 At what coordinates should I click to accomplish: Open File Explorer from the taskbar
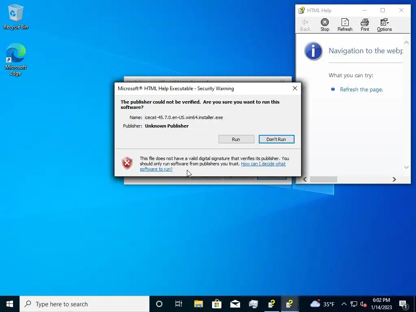(198, 304)
